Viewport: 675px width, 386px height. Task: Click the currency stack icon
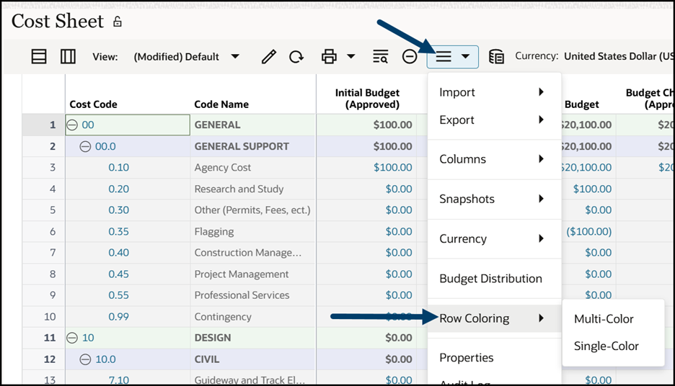click(496, 56)
